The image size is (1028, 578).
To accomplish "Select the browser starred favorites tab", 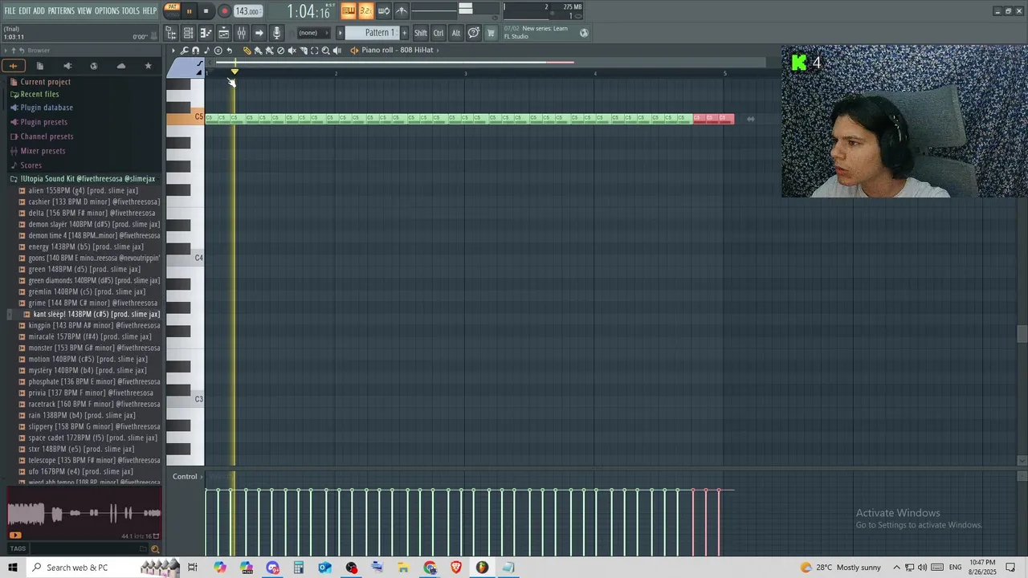I will click(x=148, y=66).
